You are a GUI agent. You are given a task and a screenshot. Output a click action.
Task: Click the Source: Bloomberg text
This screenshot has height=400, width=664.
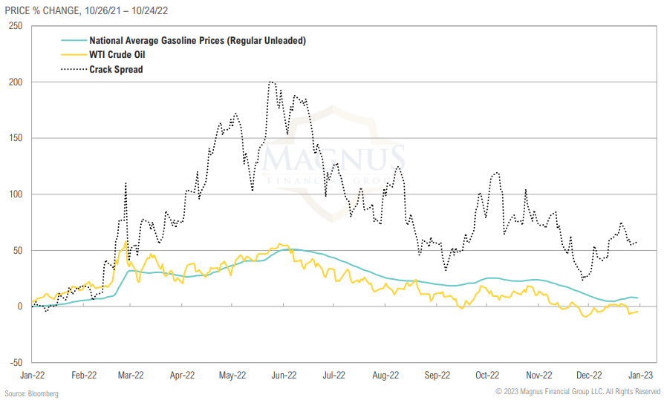(31, 393)
